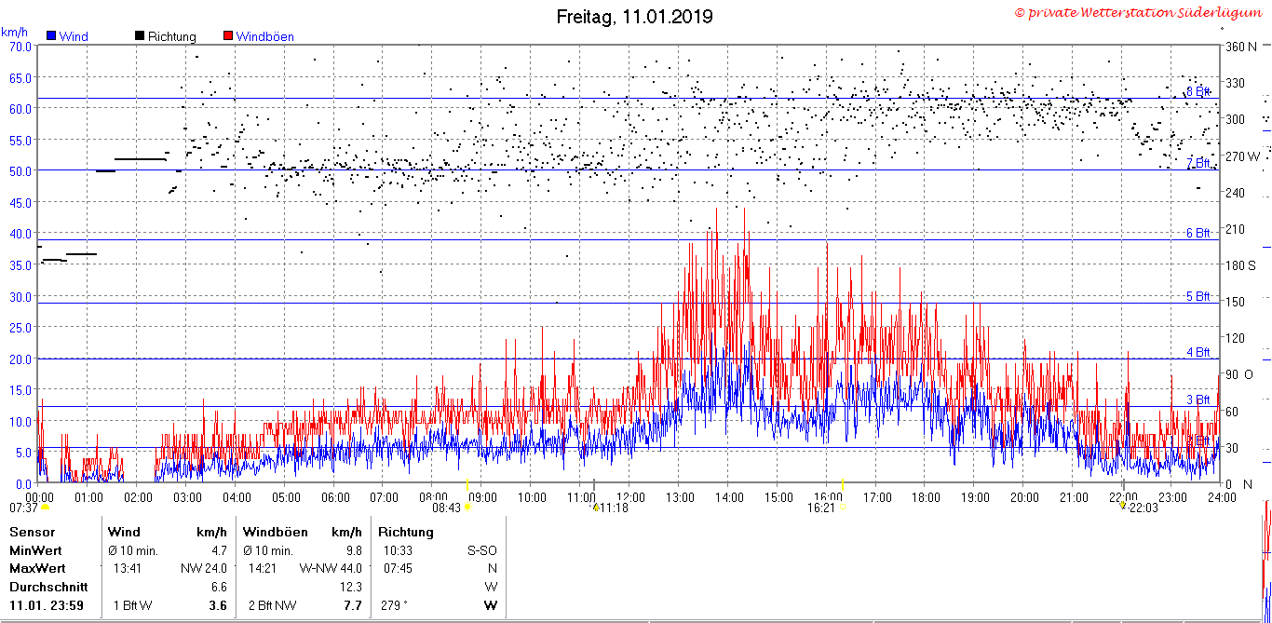Open the private Wetterstation Süderlügum copyright link

pos(1141,12)
